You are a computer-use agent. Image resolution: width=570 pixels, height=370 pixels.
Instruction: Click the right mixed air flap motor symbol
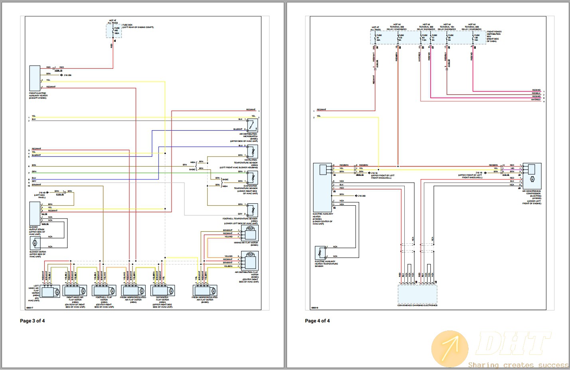[x=75, y=290]
